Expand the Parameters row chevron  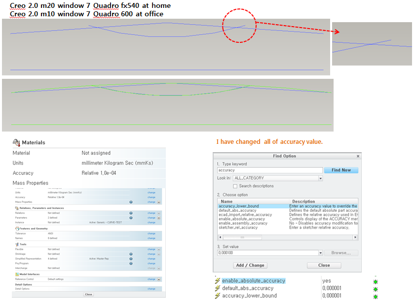coord(159,218)
